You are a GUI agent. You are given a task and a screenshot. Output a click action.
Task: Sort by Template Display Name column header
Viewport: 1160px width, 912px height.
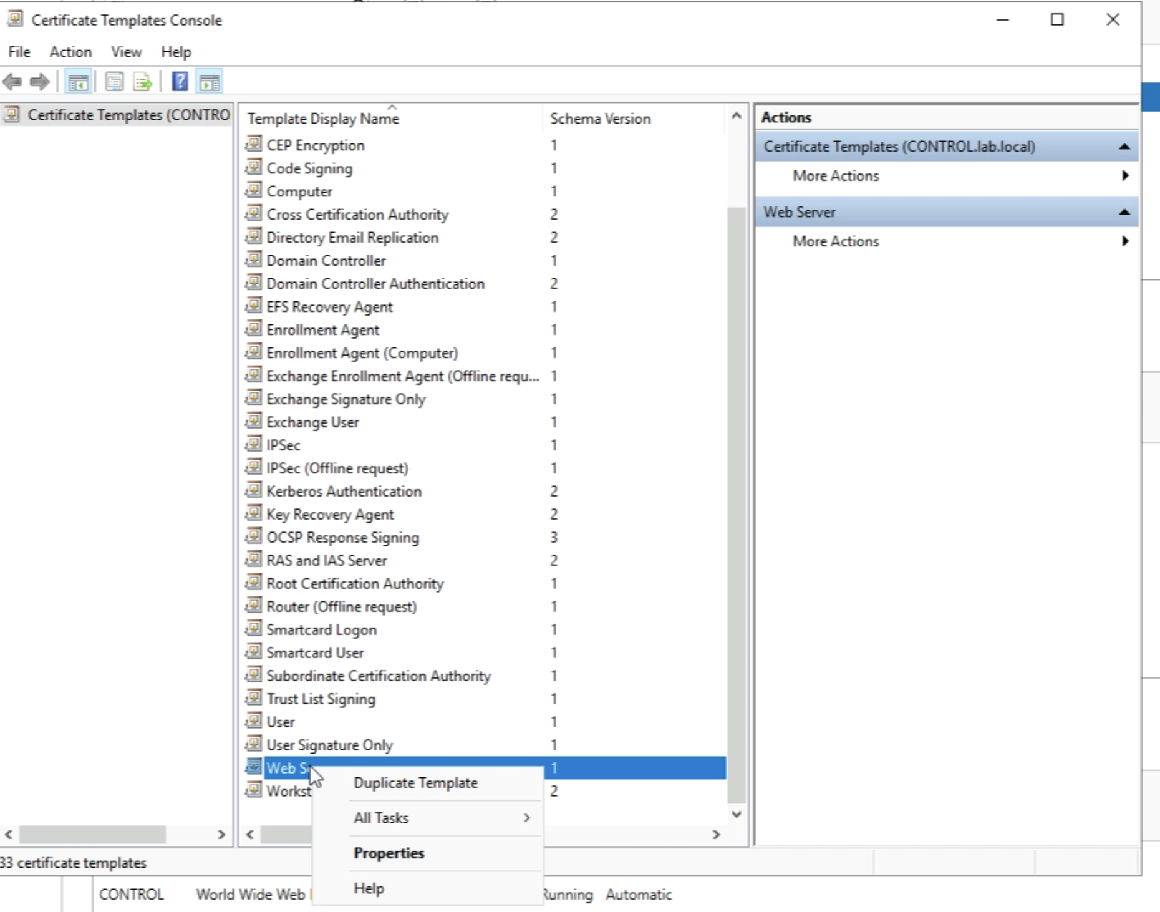point(323,119)
